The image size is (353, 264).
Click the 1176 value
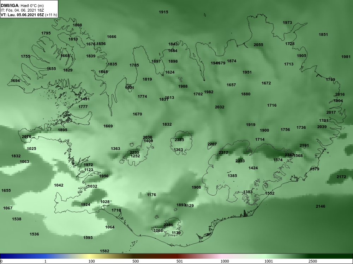coord(151,195)
